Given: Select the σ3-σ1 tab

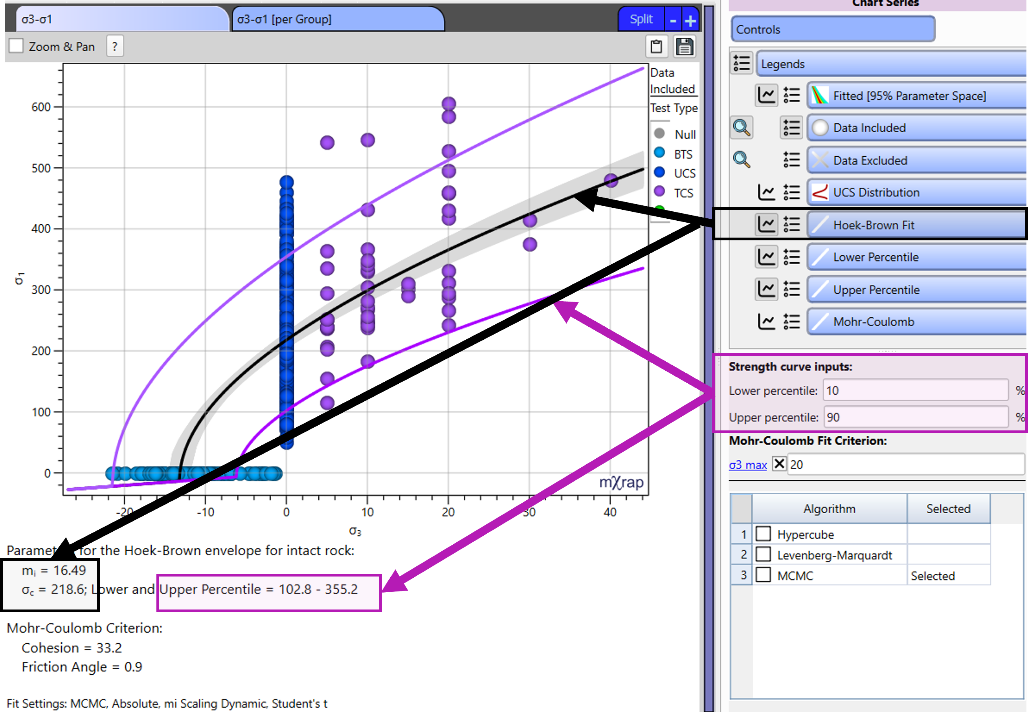Looking at the screenshot, I should (121, 20).
